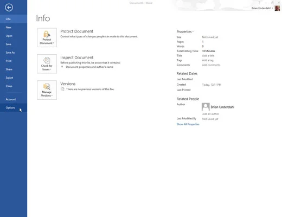
Task: Click the Add a tag field
Action: 208,60
